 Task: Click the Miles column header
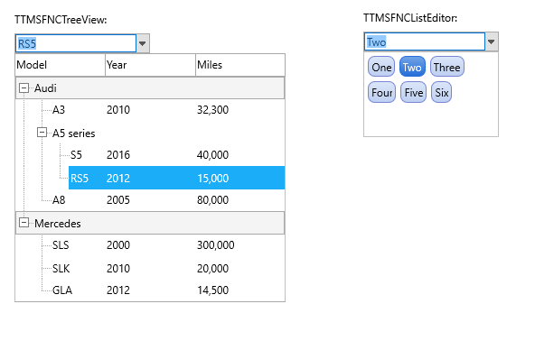[x=240, y=65]
